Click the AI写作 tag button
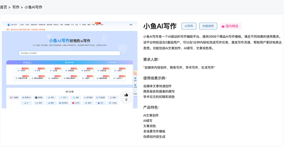This screenshot has height=147, width=284. click(189, 26)
